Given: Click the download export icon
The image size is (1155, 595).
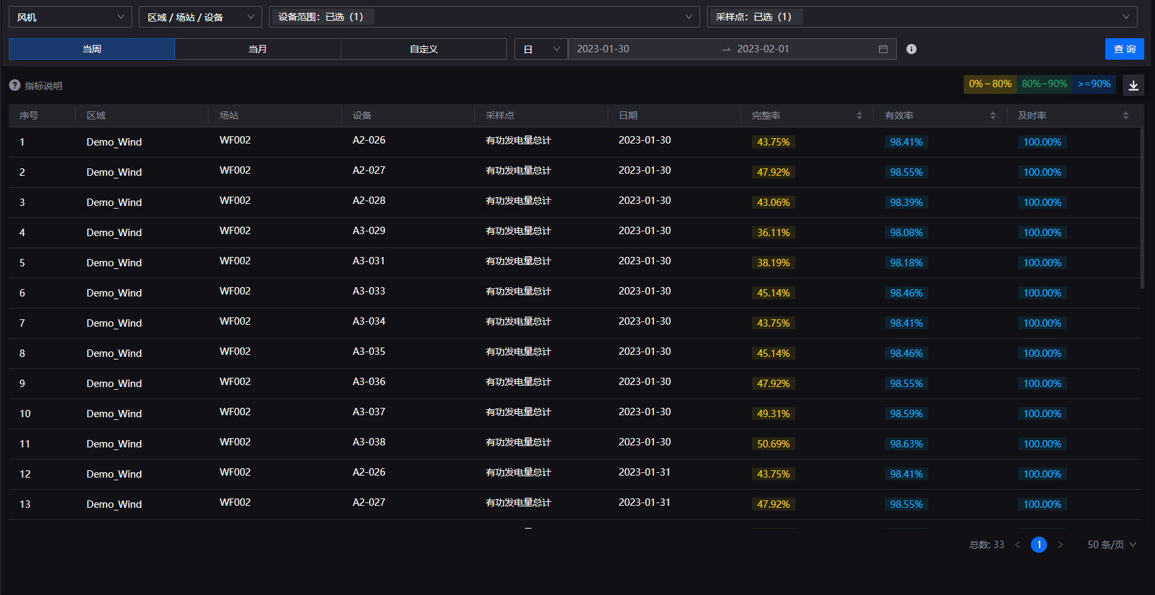Looking at the screenshot, I should click(x=1134, y=85).
